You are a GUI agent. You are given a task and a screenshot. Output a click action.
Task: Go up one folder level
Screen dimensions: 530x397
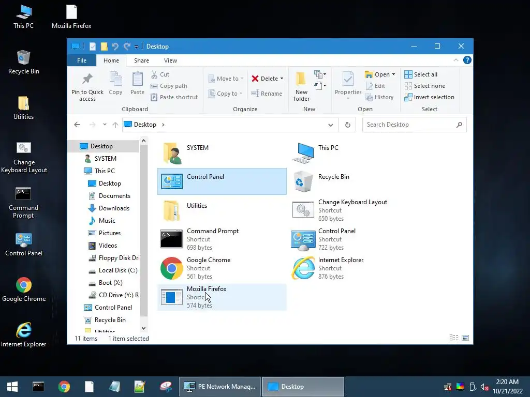click(x=115, y=125)
